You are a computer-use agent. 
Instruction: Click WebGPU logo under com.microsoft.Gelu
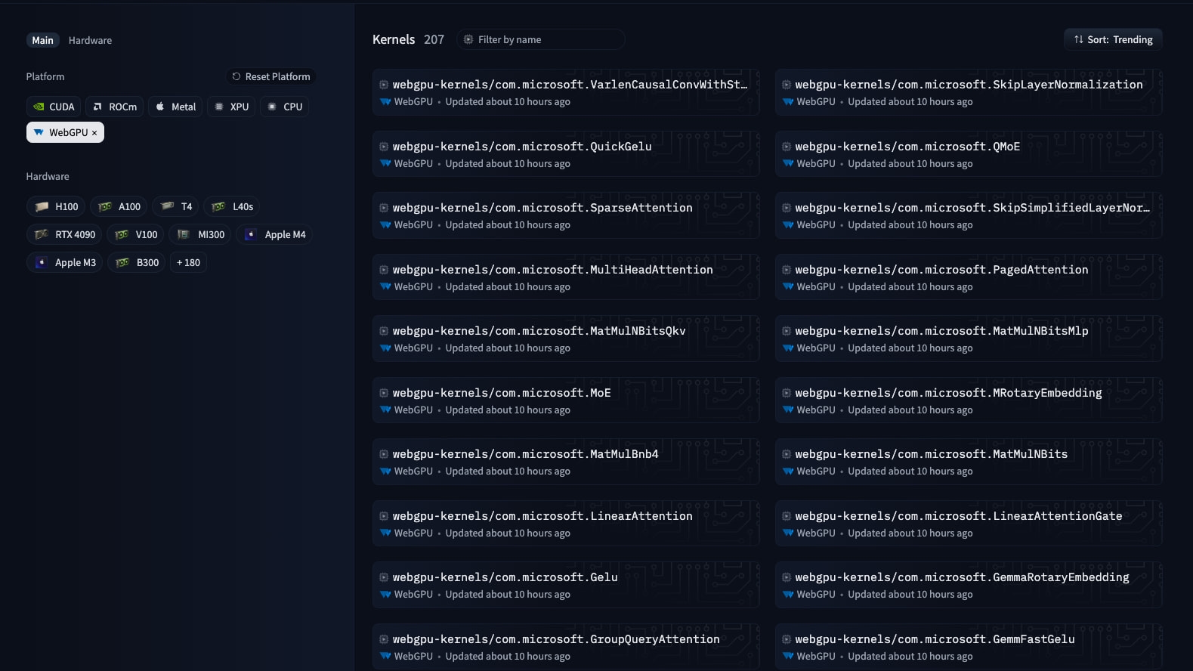click(x=385, y=594)
